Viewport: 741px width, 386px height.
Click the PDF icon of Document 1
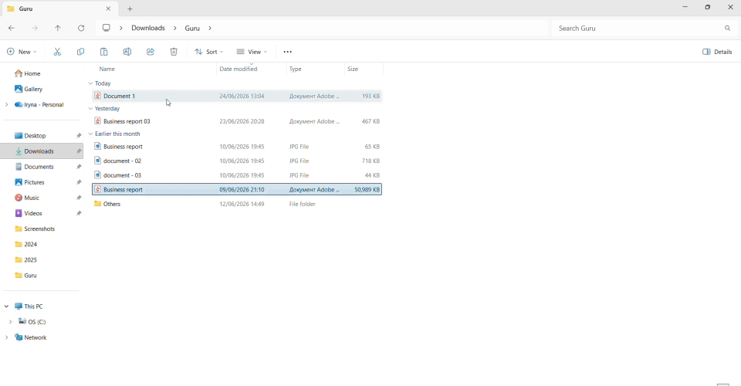[98, 96]
